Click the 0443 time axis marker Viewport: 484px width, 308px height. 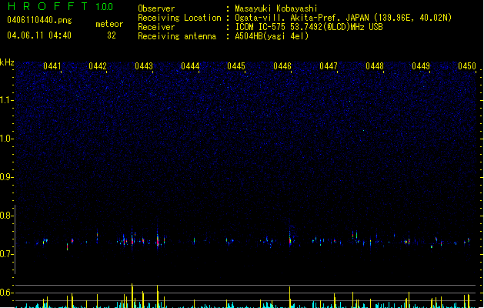pos(144,66)
